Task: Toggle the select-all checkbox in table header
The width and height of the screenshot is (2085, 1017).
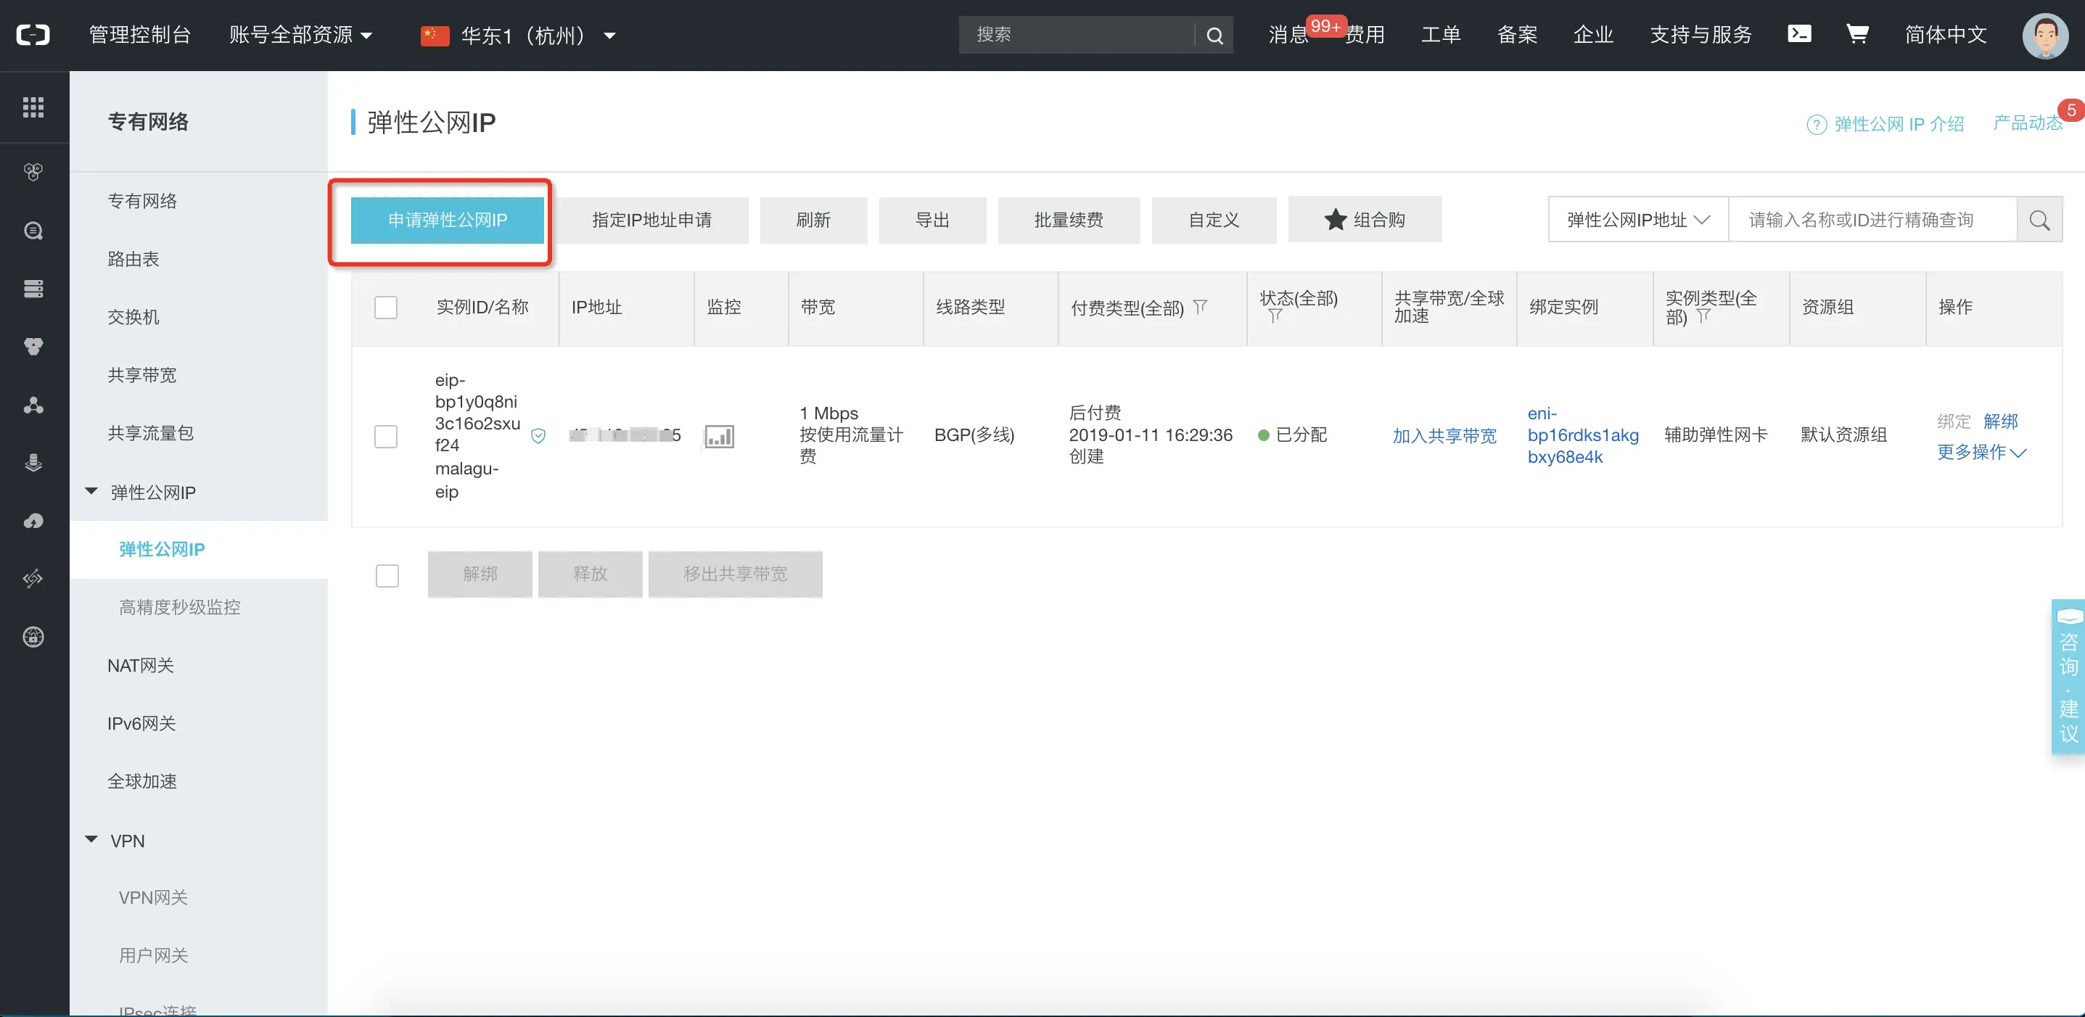Action: click(386, 308)
